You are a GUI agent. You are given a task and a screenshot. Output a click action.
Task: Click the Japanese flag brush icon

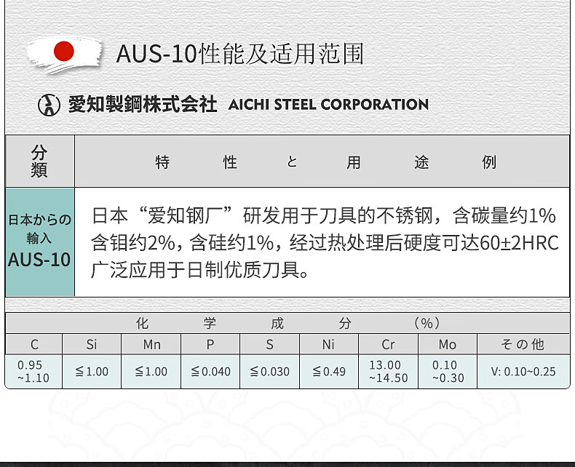pos(64,55)
